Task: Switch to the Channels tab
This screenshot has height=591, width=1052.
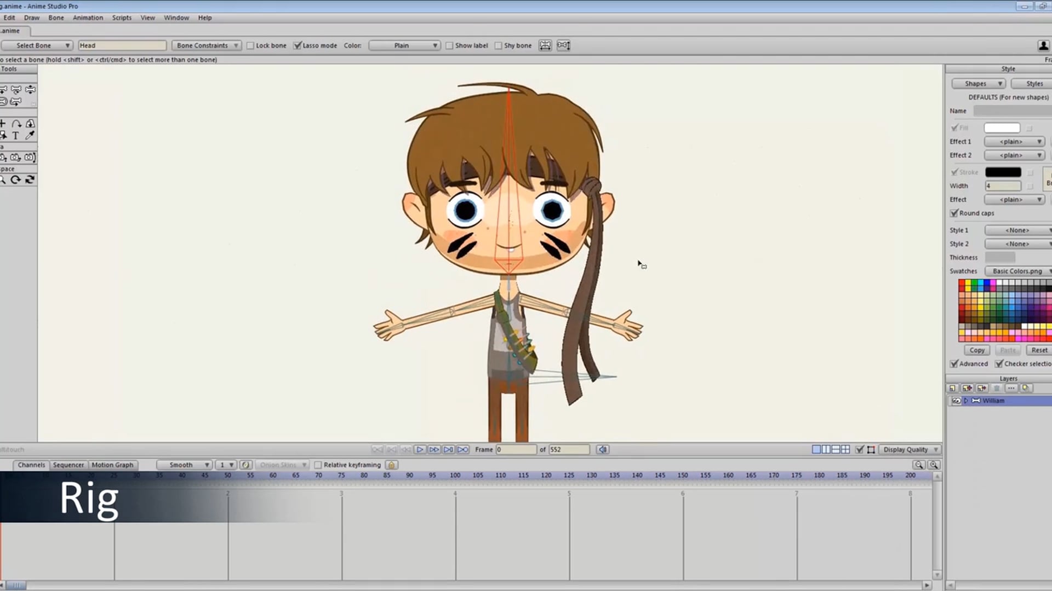Action: click(31, 465)
